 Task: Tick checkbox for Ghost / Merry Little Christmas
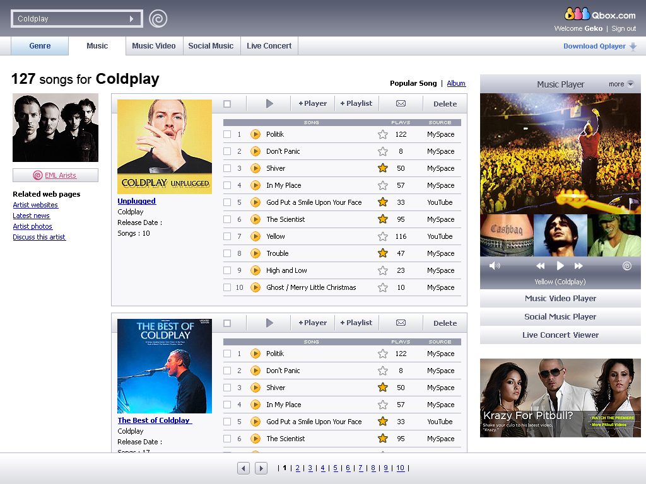click(227, 287)
